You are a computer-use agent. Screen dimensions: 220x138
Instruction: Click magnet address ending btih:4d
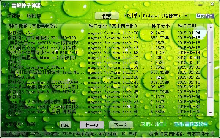coord(116,48)
